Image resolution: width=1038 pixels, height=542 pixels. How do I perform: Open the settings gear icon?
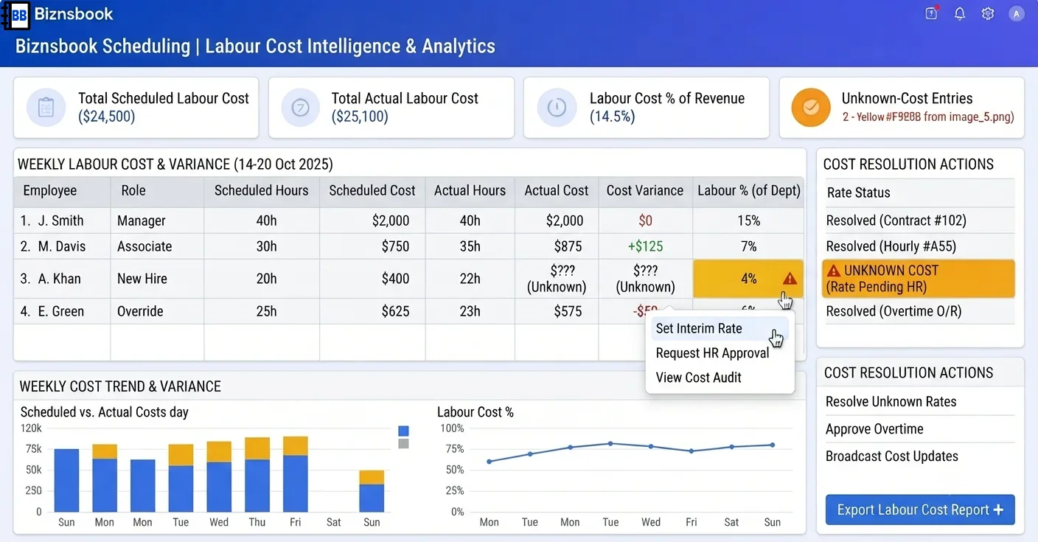pyautogui.click(x=988, y=14)
